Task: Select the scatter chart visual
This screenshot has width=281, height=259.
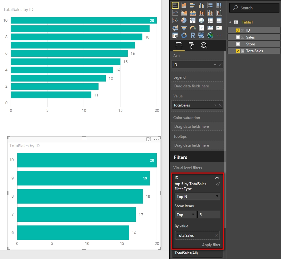Action: tap(175, 20)
